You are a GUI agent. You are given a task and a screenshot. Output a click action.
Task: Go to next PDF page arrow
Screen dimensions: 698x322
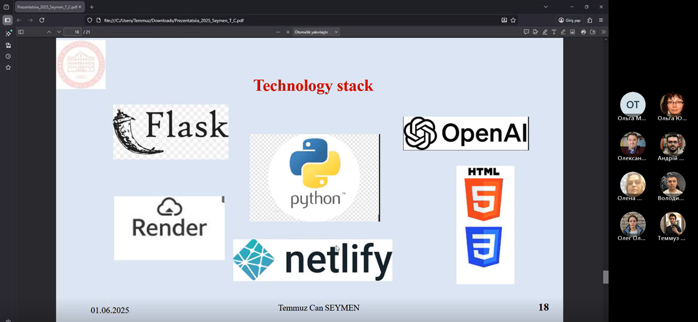[59, 32]
